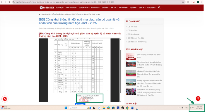The width and height of the screenshot is (205, 112).
Task: Open the browser extensions puzzle icon
Action: [188, 2]
